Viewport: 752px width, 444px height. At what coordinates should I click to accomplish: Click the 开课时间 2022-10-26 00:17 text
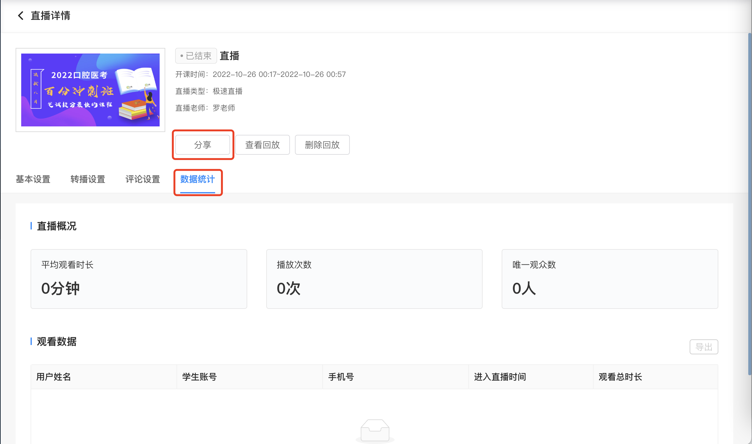[x=261, y=74]
